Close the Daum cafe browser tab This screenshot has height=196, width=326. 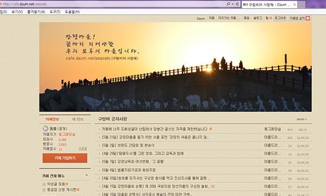pyautogui.click(x=294, y=4)
